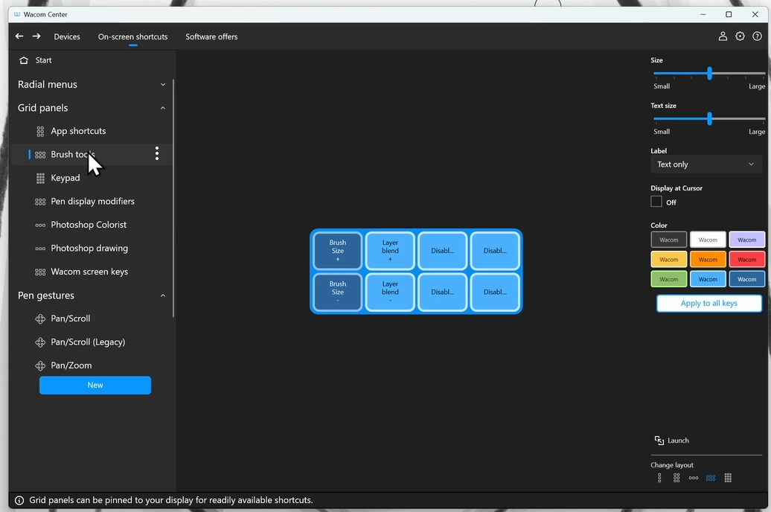The image size is (771, 512).
Task: Choose the single vertical column layout
Action: click(x=659, y=478)
